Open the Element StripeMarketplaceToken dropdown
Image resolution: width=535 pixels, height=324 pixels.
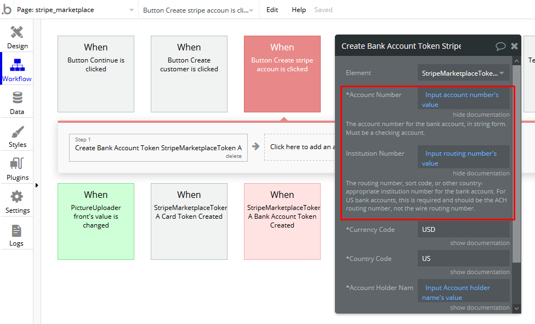point(463,73)
